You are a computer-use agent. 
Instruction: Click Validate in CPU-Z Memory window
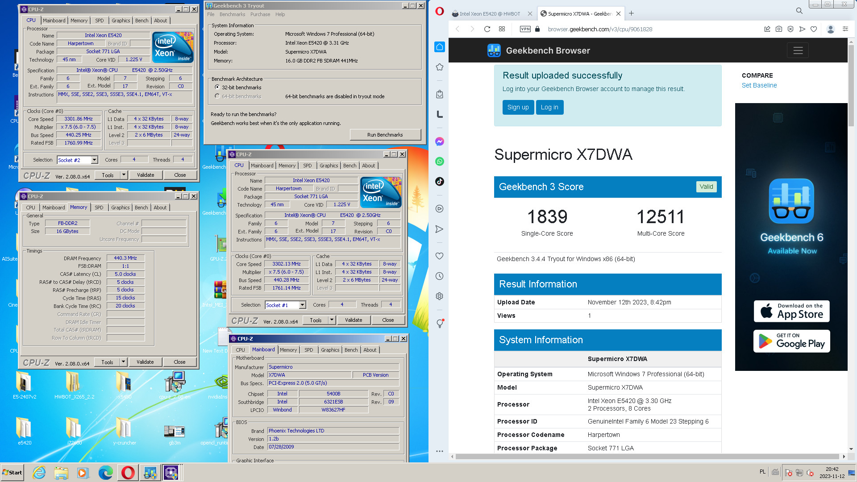145,362
